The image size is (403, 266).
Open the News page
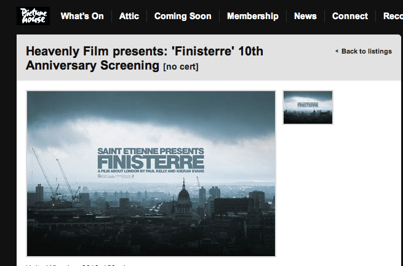pyautogui.click(x=305, y=16)
